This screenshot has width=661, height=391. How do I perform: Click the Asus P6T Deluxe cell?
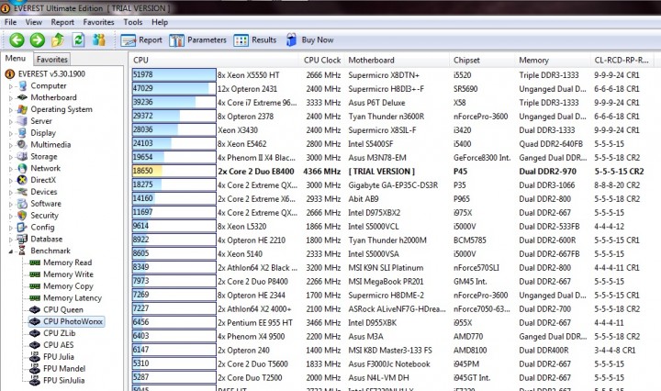(376, 103)
